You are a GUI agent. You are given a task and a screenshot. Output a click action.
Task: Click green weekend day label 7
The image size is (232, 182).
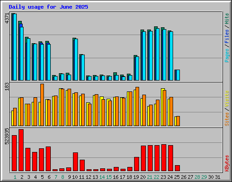pos(56,177)
